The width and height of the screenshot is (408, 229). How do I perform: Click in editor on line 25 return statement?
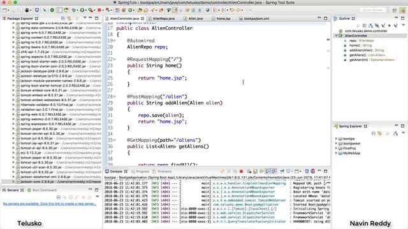[163, 78]
